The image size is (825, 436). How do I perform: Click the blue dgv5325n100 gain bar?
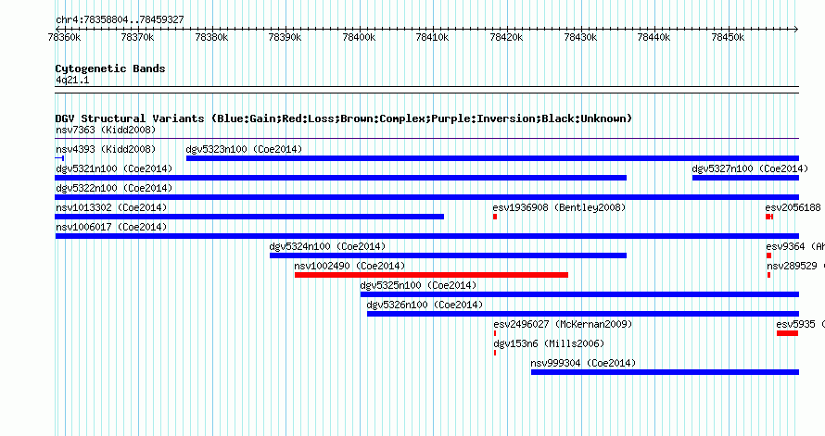pos(579,294)
